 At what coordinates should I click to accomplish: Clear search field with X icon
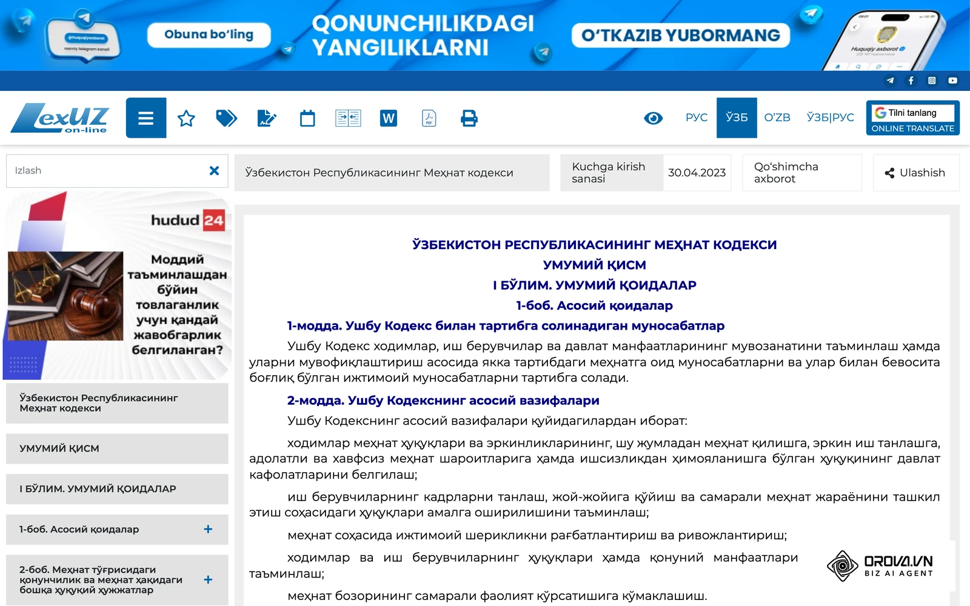coord(214,171)
